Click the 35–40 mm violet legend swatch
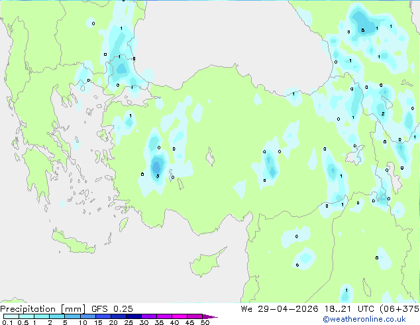 pyautogui.click(x=164, y=316)
